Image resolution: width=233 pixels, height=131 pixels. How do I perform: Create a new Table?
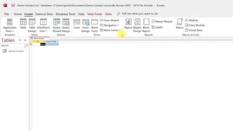coord(23,24)
